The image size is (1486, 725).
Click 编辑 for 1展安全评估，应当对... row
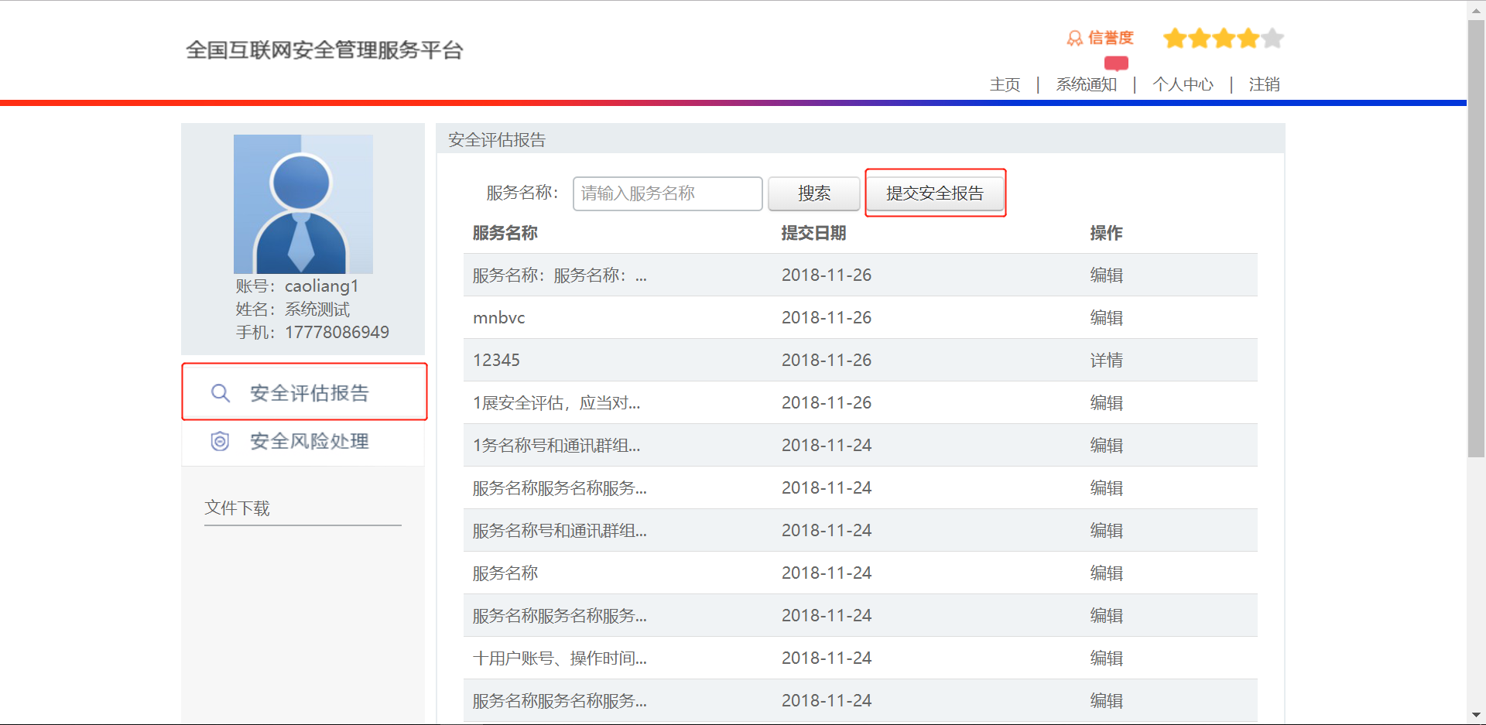[1106, 403]
